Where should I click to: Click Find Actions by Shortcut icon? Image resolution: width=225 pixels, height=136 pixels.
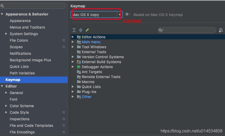click(221, 30)
